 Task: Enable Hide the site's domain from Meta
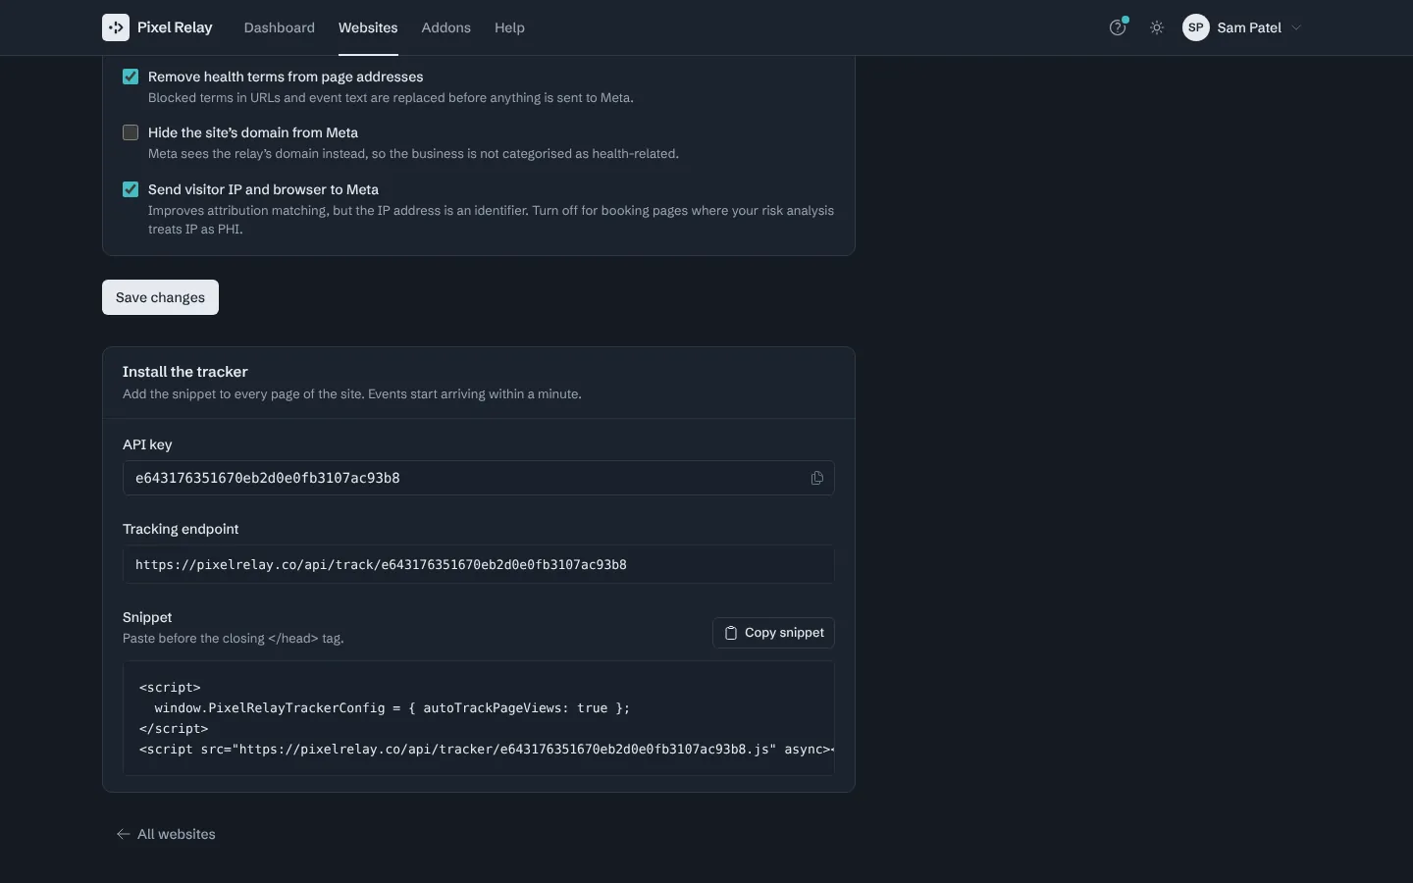(x=131, y=132)
